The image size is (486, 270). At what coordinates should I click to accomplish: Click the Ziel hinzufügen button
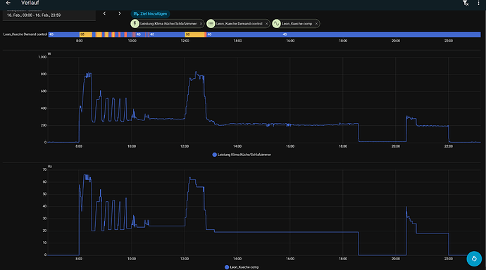[x=150, y=13]
